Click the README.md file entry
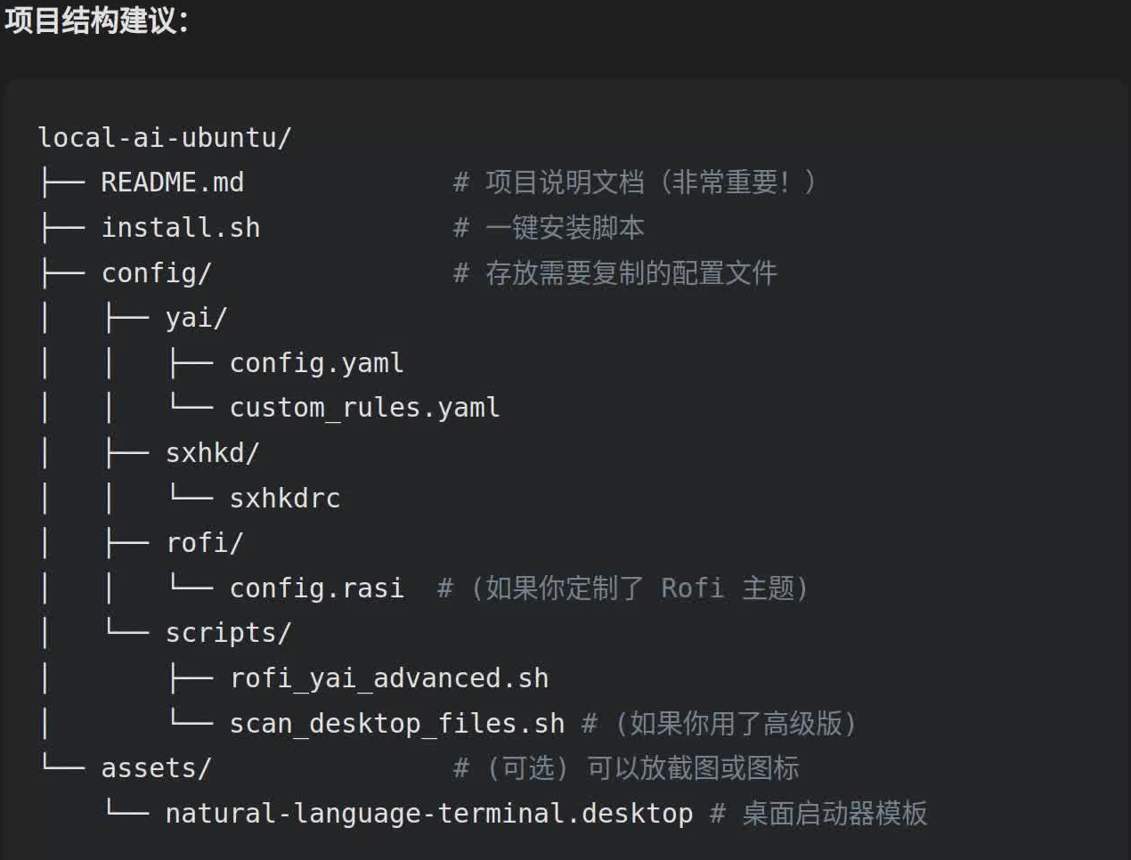 [x=172, y=183]
